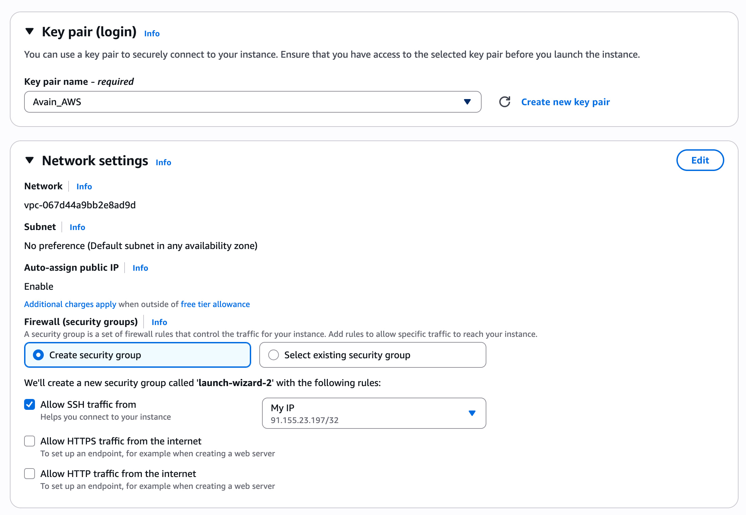
Task: Open Info link for Firewall (security groups)
Action: (159, 322)
